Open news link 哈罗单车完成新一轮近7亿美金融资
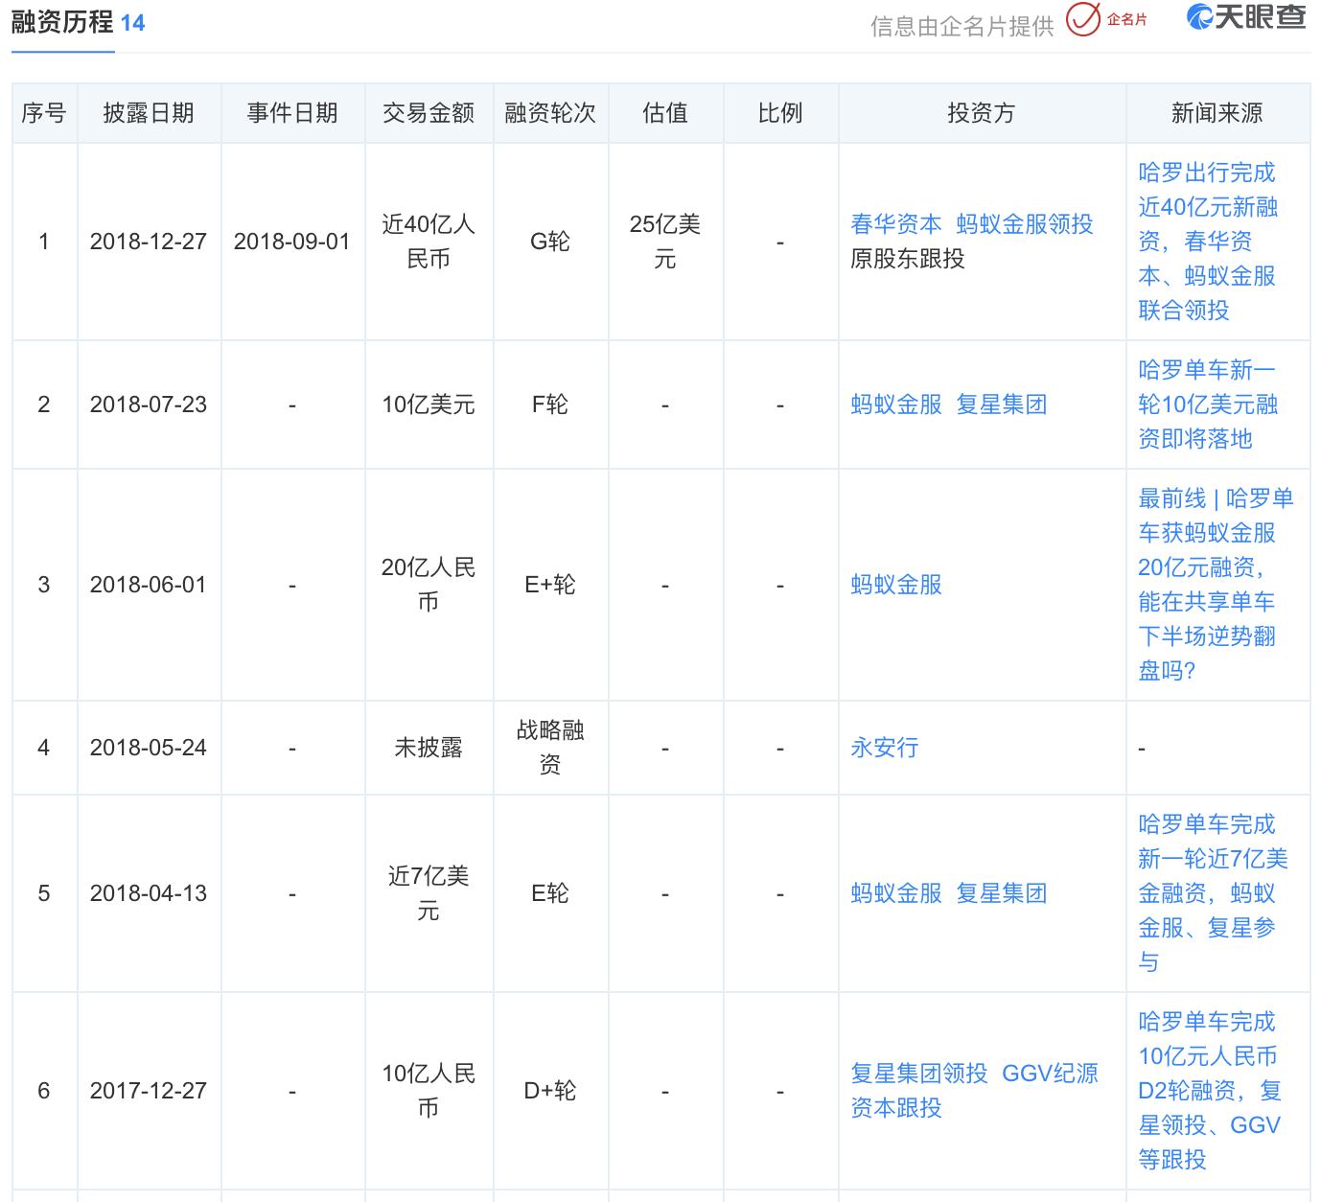 (1213, 893)
